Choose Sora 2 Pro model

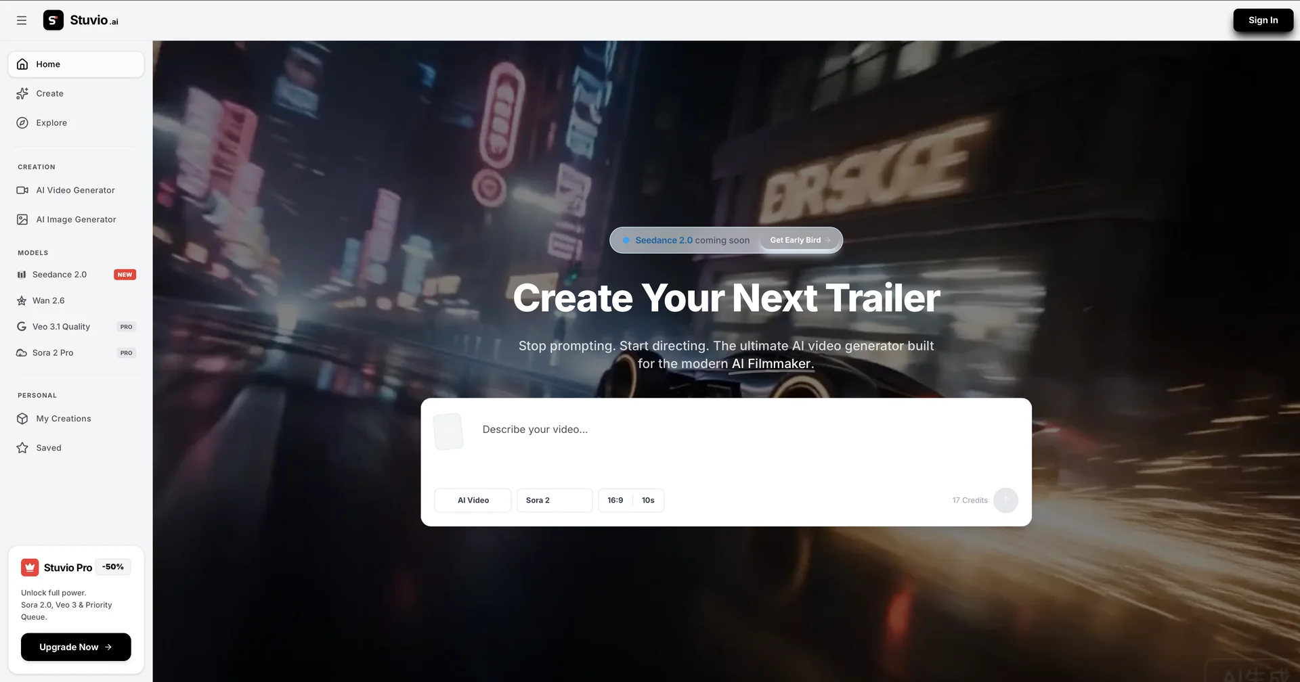(x=53, y=353)
